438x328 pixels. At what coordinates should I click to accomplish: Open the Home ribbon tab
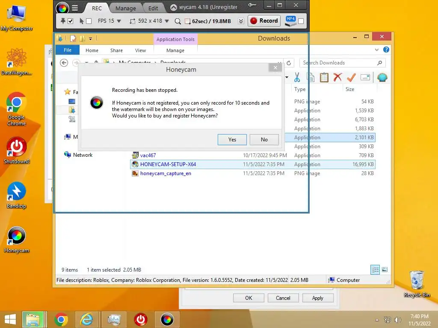92,50
